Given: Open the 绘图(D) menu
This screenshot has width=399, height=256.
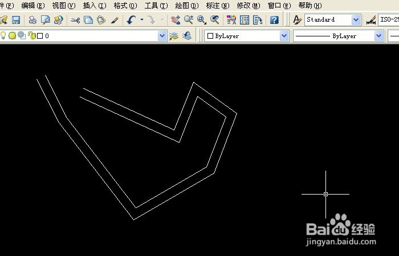Looking at the screenshot, I should 187,5.
